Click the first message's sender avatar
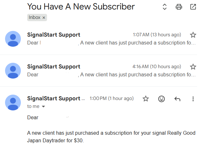 coord(13,39)
